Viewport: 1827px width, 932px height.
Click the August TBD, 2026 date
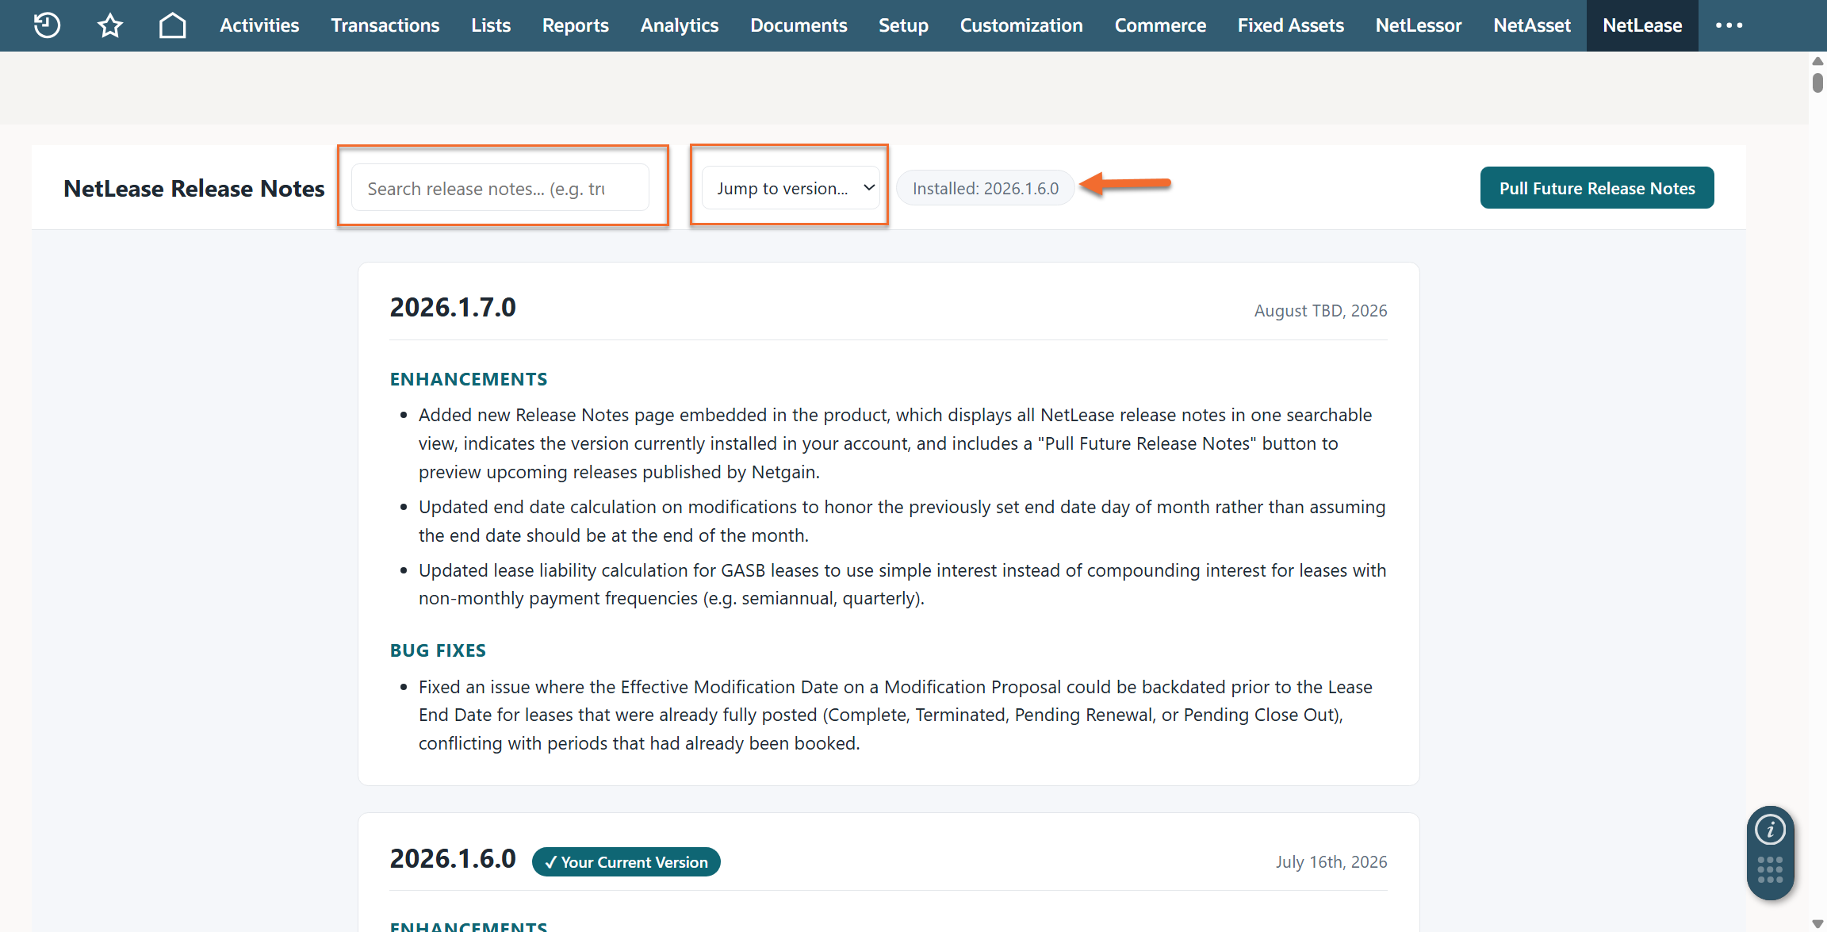pos(1320,310)
